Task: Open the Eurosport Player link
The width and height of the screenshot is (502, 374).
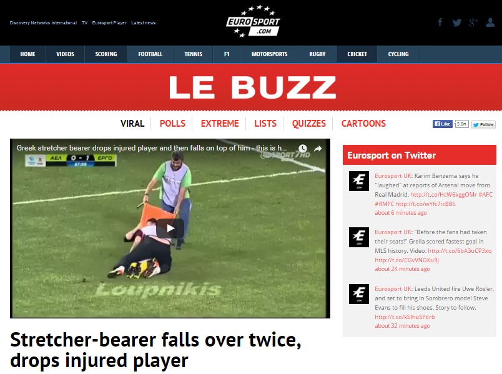Action: click(x=109, y=22)
